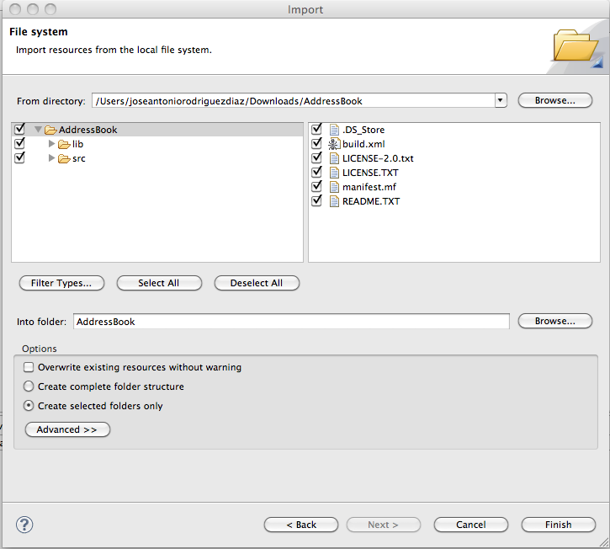Image resolution: width=610 pixels, height=549 pixels.
Task: Expand the src folder node
Action: point(51,158)
